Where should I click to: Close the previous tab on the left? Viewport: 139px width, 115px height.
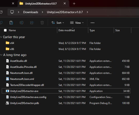coord(13,3)
